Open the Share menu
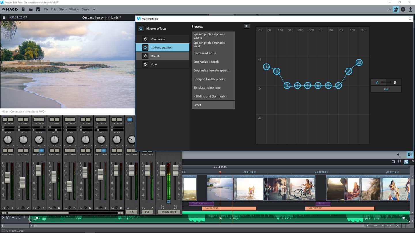Screen dimensions: 415x233 [85, 9]
